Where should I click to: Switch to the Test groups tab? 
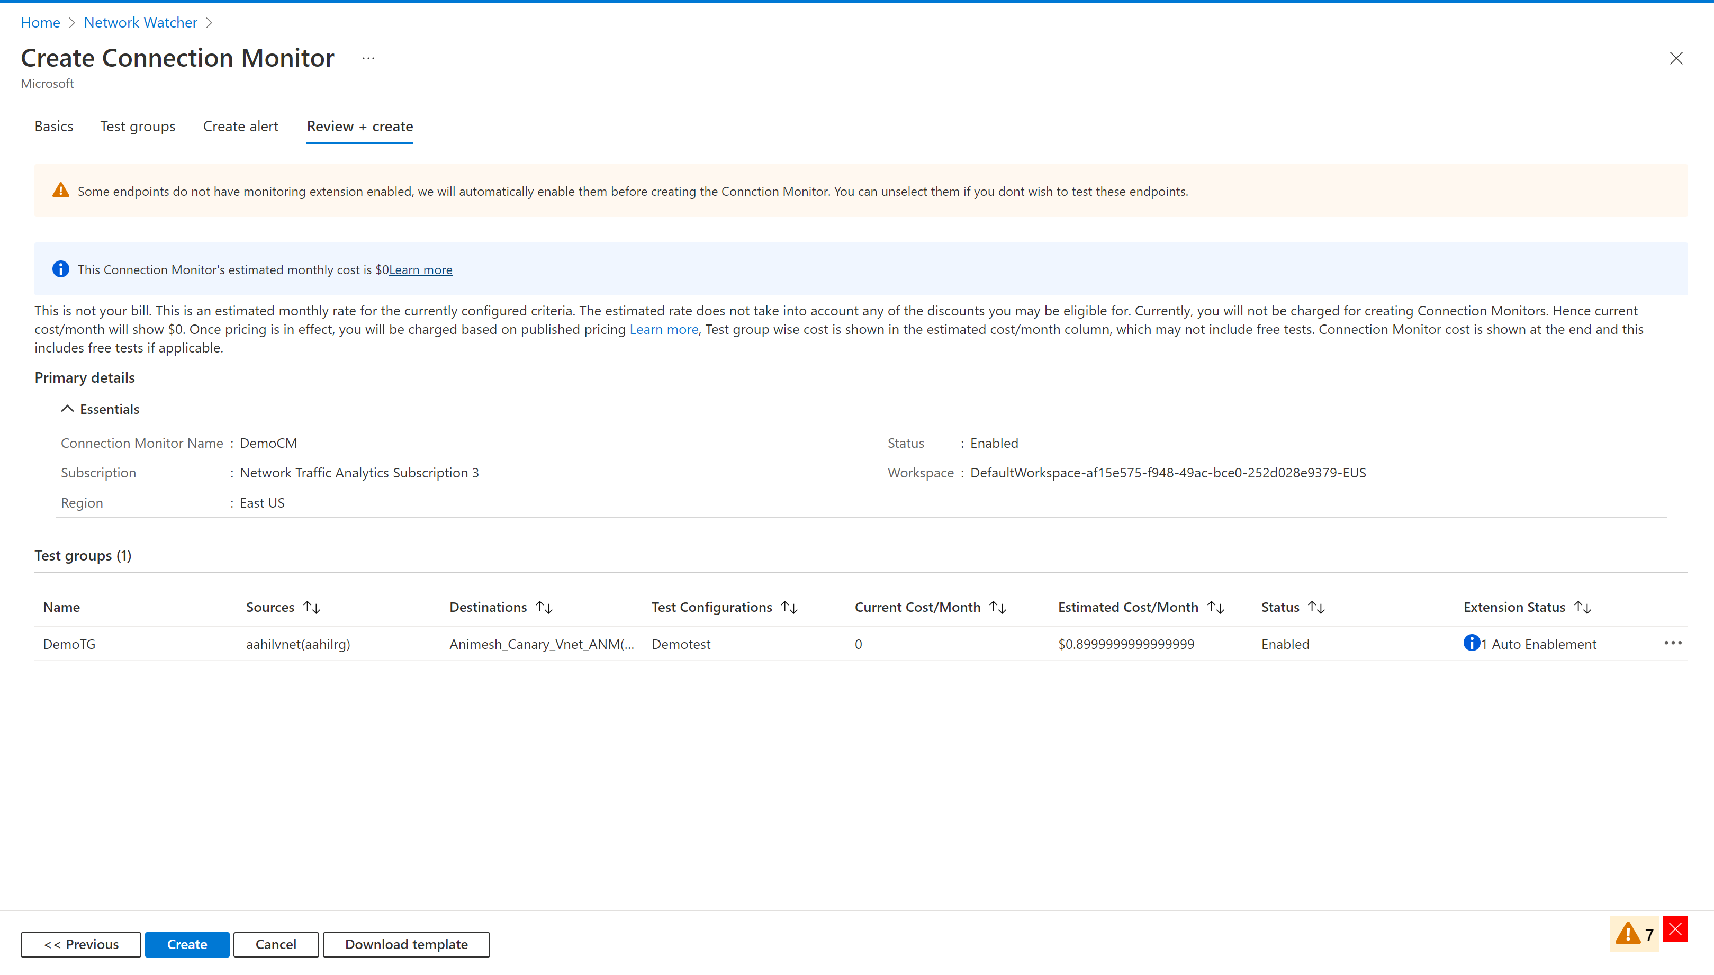(138, 126)
